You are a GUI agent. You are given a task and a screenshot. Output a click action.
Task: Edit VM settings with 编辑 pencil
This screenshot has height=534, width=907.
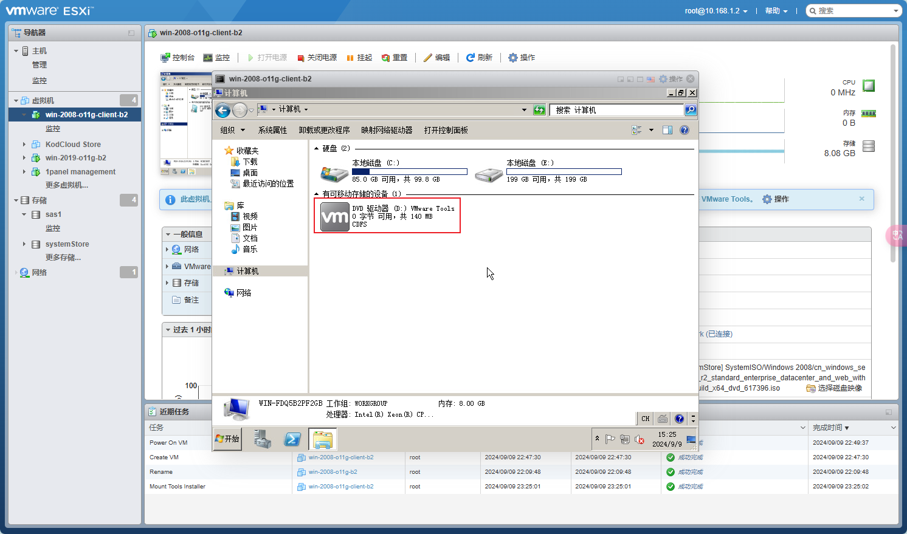[436, 58]
